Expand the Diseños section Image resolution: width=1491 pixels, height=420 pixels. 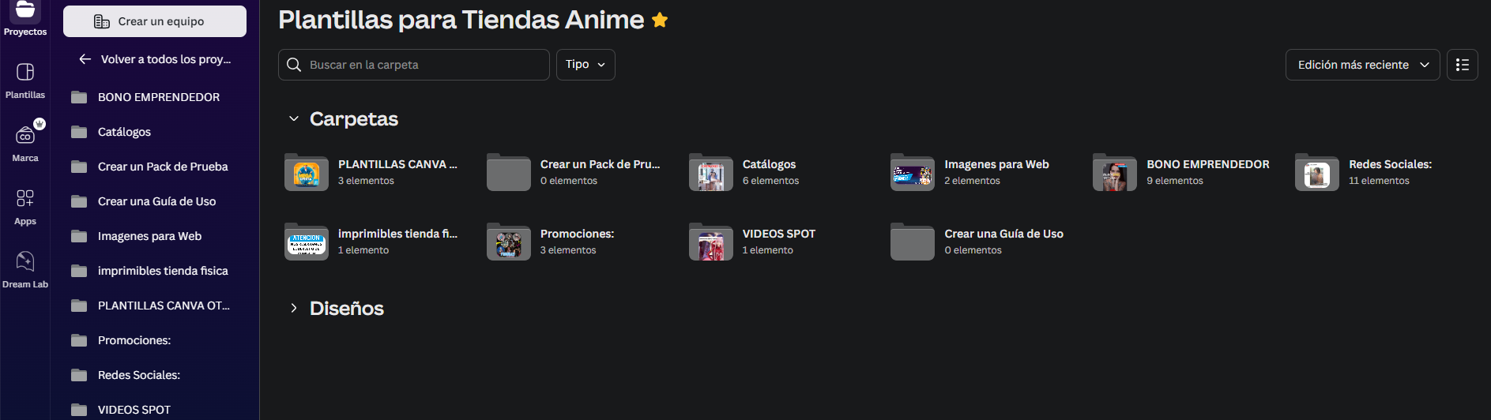click(294, 308)
